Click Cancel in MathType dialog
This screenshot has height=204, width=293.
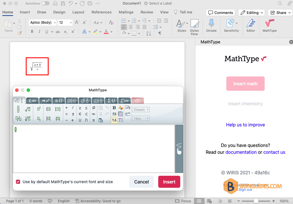[141, 182]
